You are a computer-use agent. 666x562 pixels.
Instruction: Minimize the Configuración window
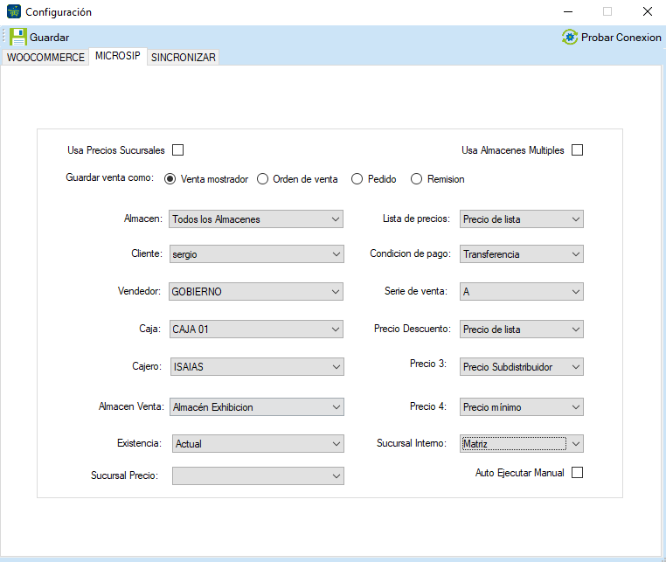click(x=568, y=11)
